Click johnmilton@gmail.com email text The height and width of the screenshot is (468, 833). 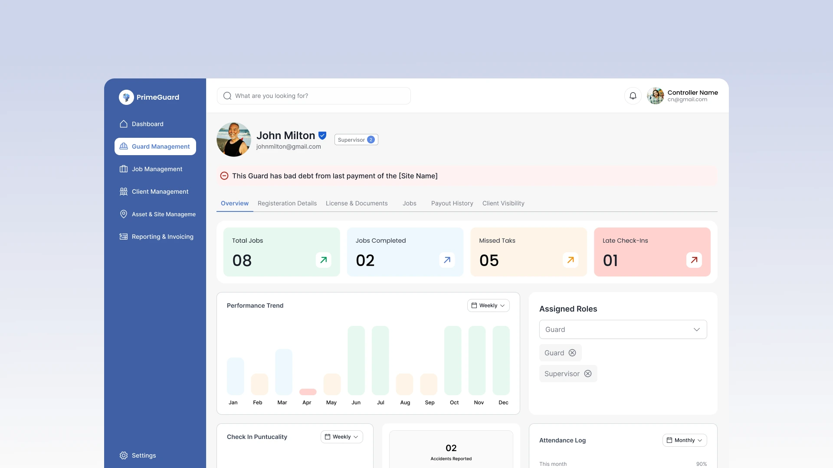point(289,146)
